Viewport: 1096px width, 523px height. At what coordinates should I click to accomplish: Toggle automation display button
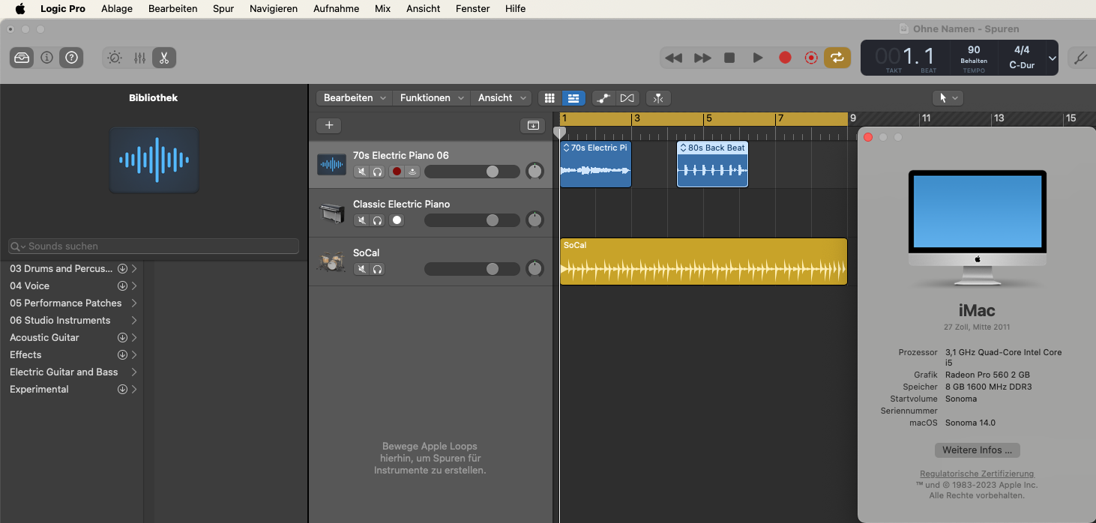pyautogui.click(x=602, y=98)
